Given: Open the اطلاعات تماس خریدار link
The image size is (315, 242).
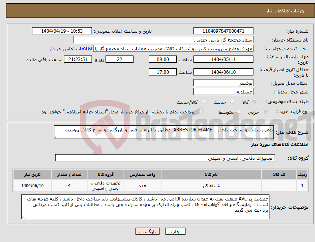Looking at the screenshot, I should [71, 49].
